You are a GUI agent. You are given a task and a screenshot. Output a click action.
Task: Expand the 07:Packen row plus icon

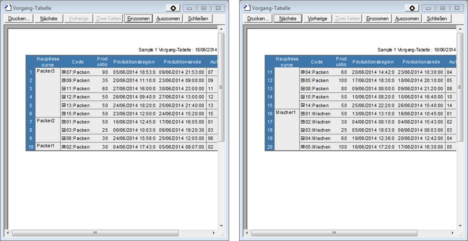[x=64, y=72]
